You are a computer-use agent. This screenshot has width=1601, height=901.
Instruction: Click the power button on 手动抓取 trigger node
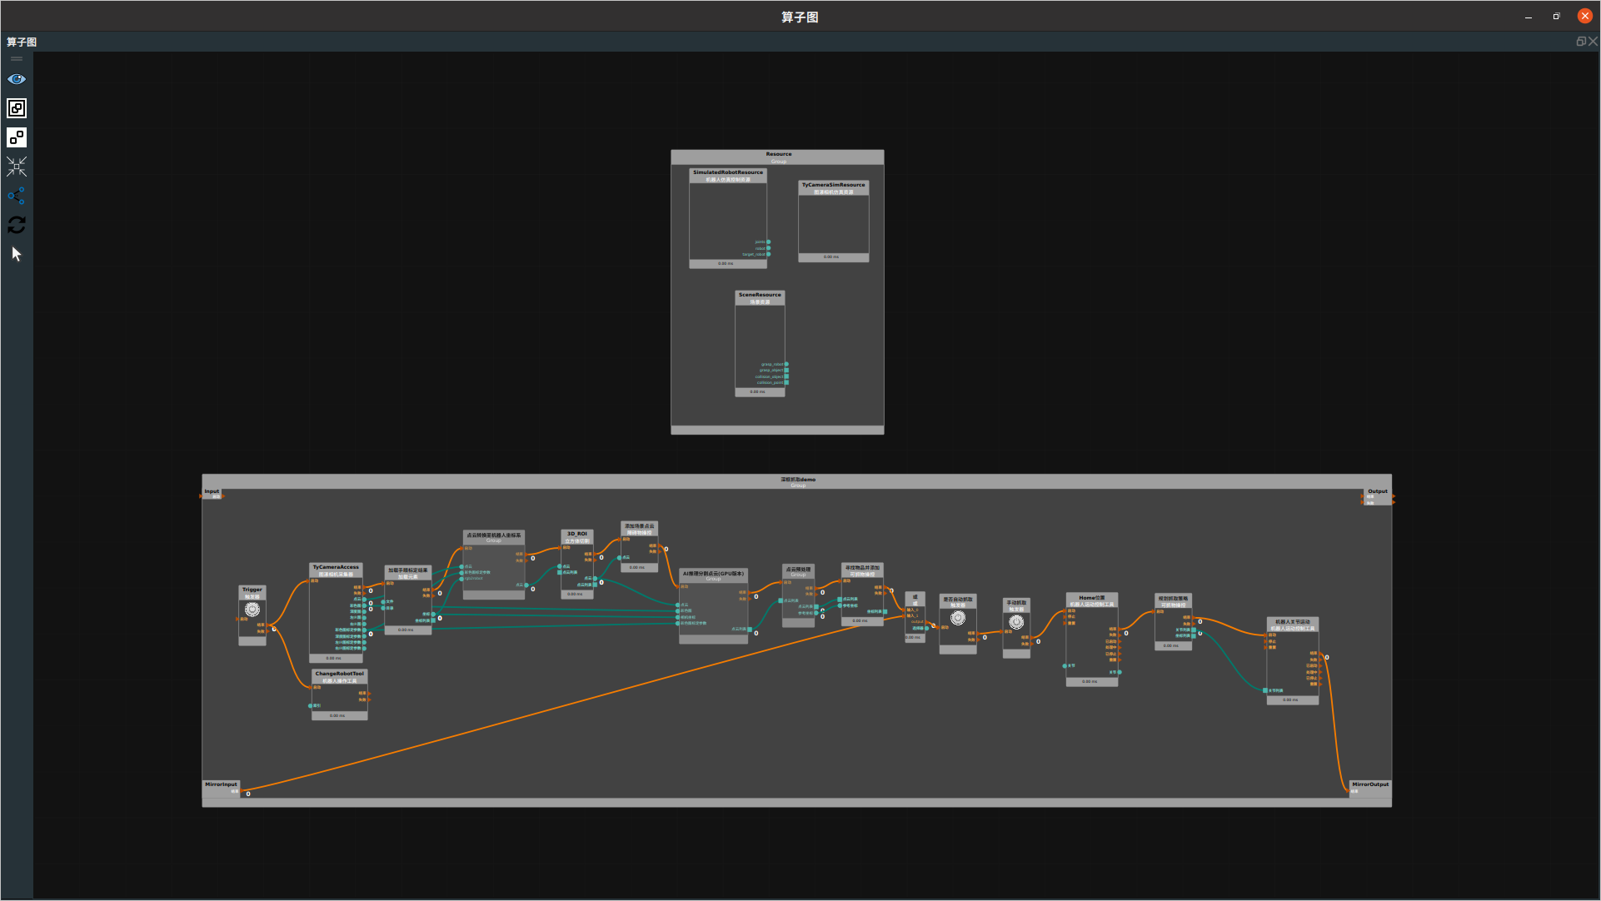[1016, 622]
